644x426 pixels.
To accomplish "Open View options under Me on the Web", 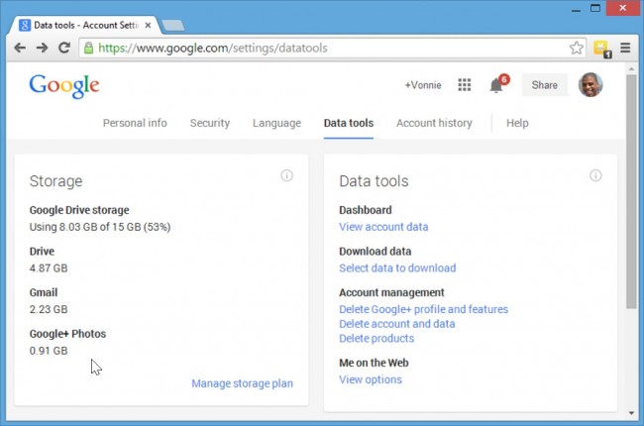I will click(x=371, y=379).
